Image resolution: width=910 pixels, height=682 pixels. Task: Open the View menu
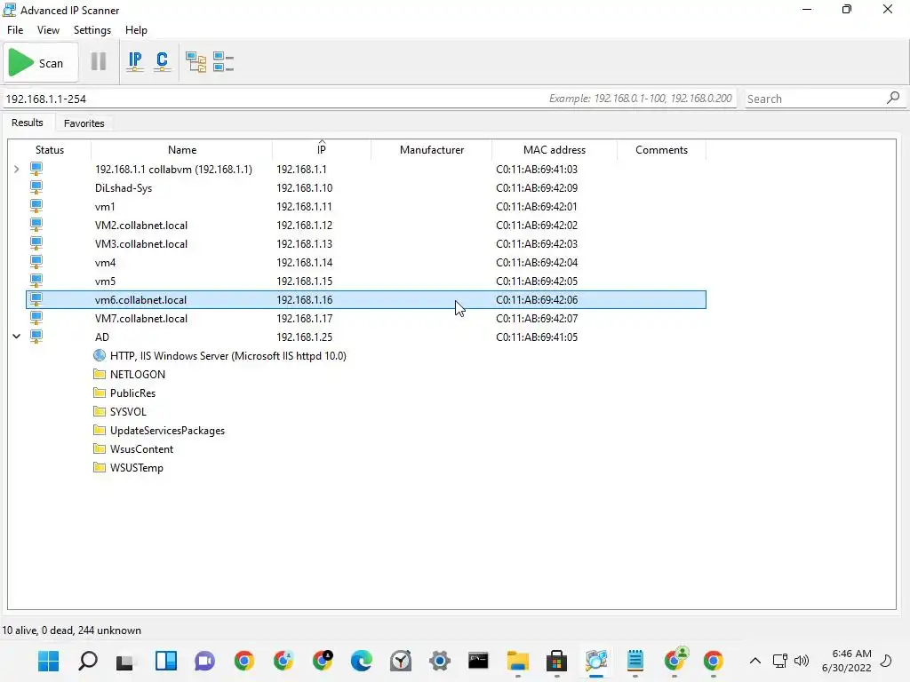(x=48, y=30)
